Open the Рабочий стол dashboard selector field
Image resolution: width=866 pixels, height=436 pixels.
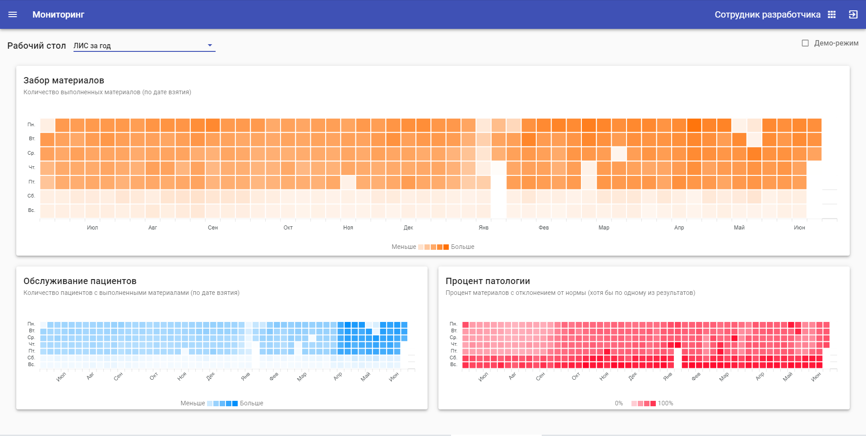140,46
